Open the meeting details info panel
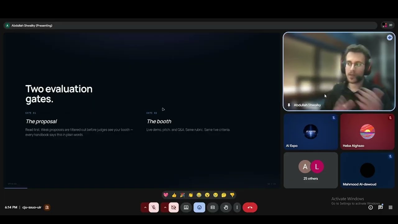Viewport: 398px width, 224px height. [371, 208]
